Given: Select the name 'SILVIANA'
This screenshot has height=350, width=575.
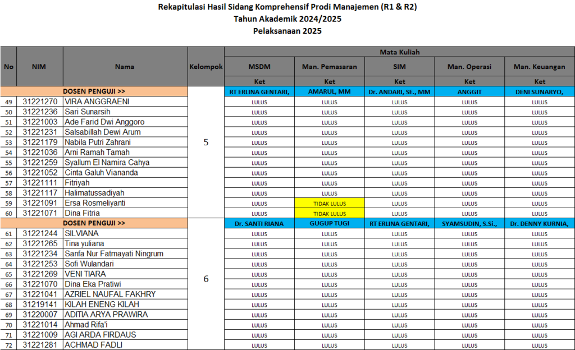Looking at the screenshot, I should coord(82,233).
